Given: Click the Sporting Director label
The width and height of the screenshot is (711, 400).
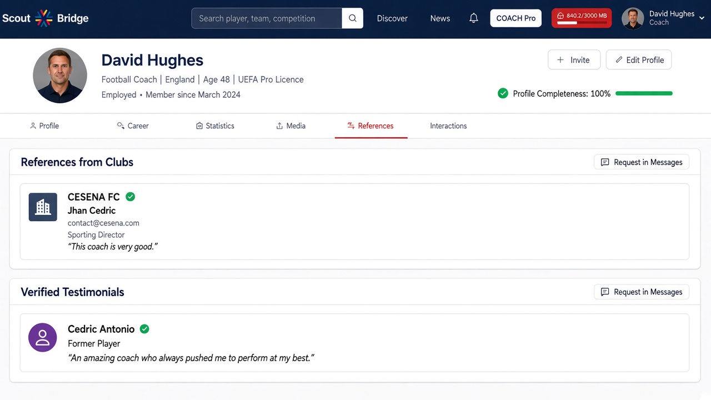Looking at the screenshot, I should pos(96,235).
